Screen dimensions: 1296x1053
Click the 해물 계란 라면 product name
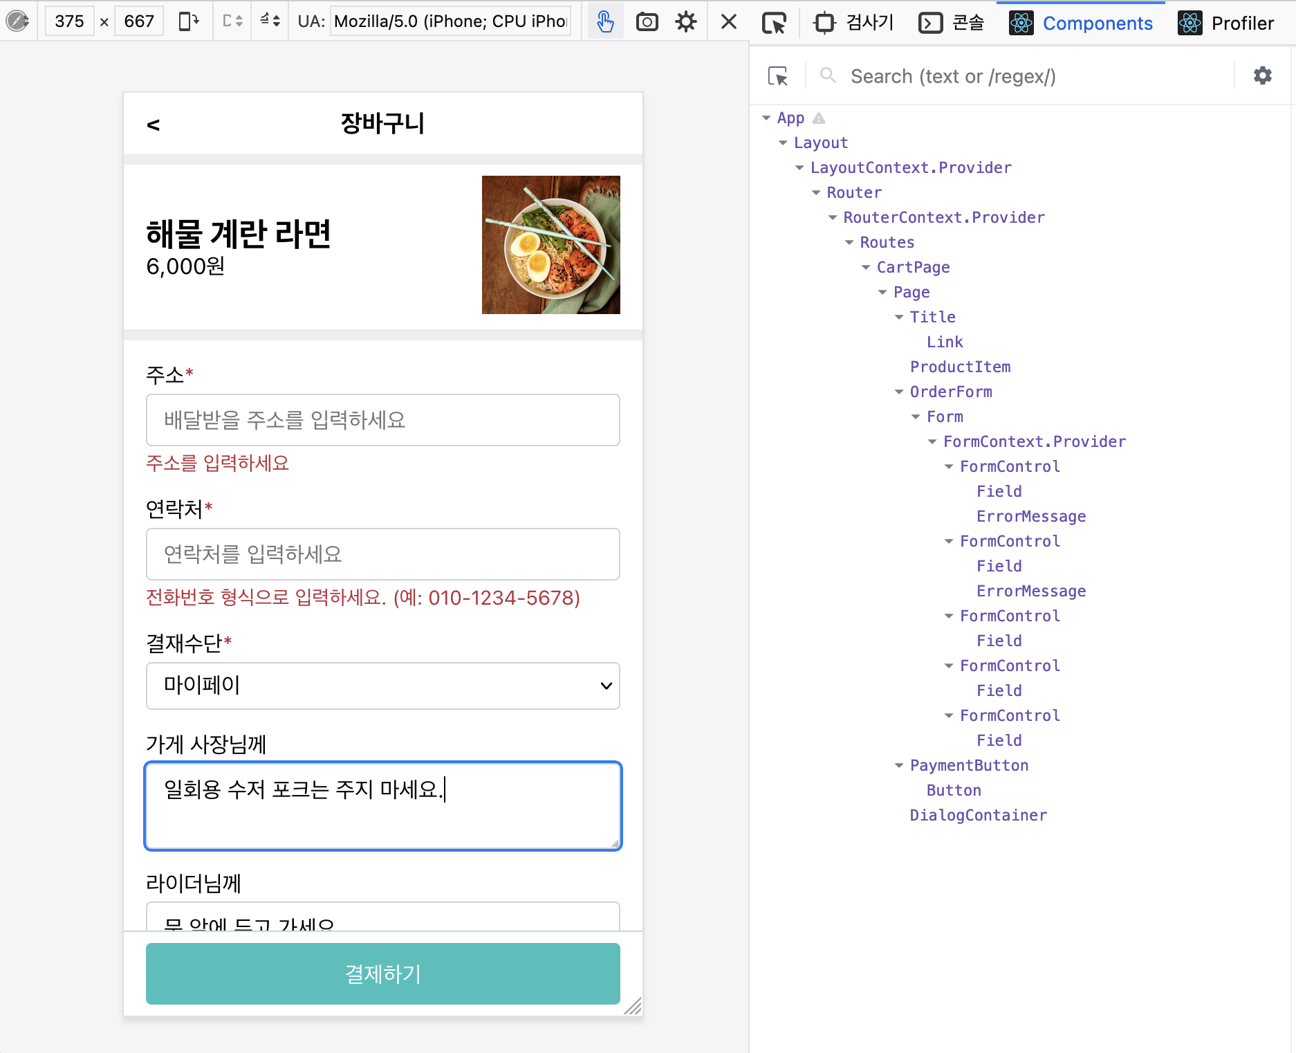(x=239, y=234)
